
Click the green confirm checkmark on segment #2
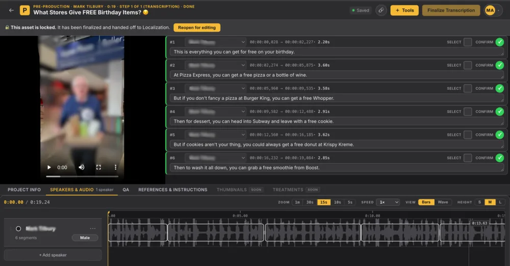pos(500,65)
